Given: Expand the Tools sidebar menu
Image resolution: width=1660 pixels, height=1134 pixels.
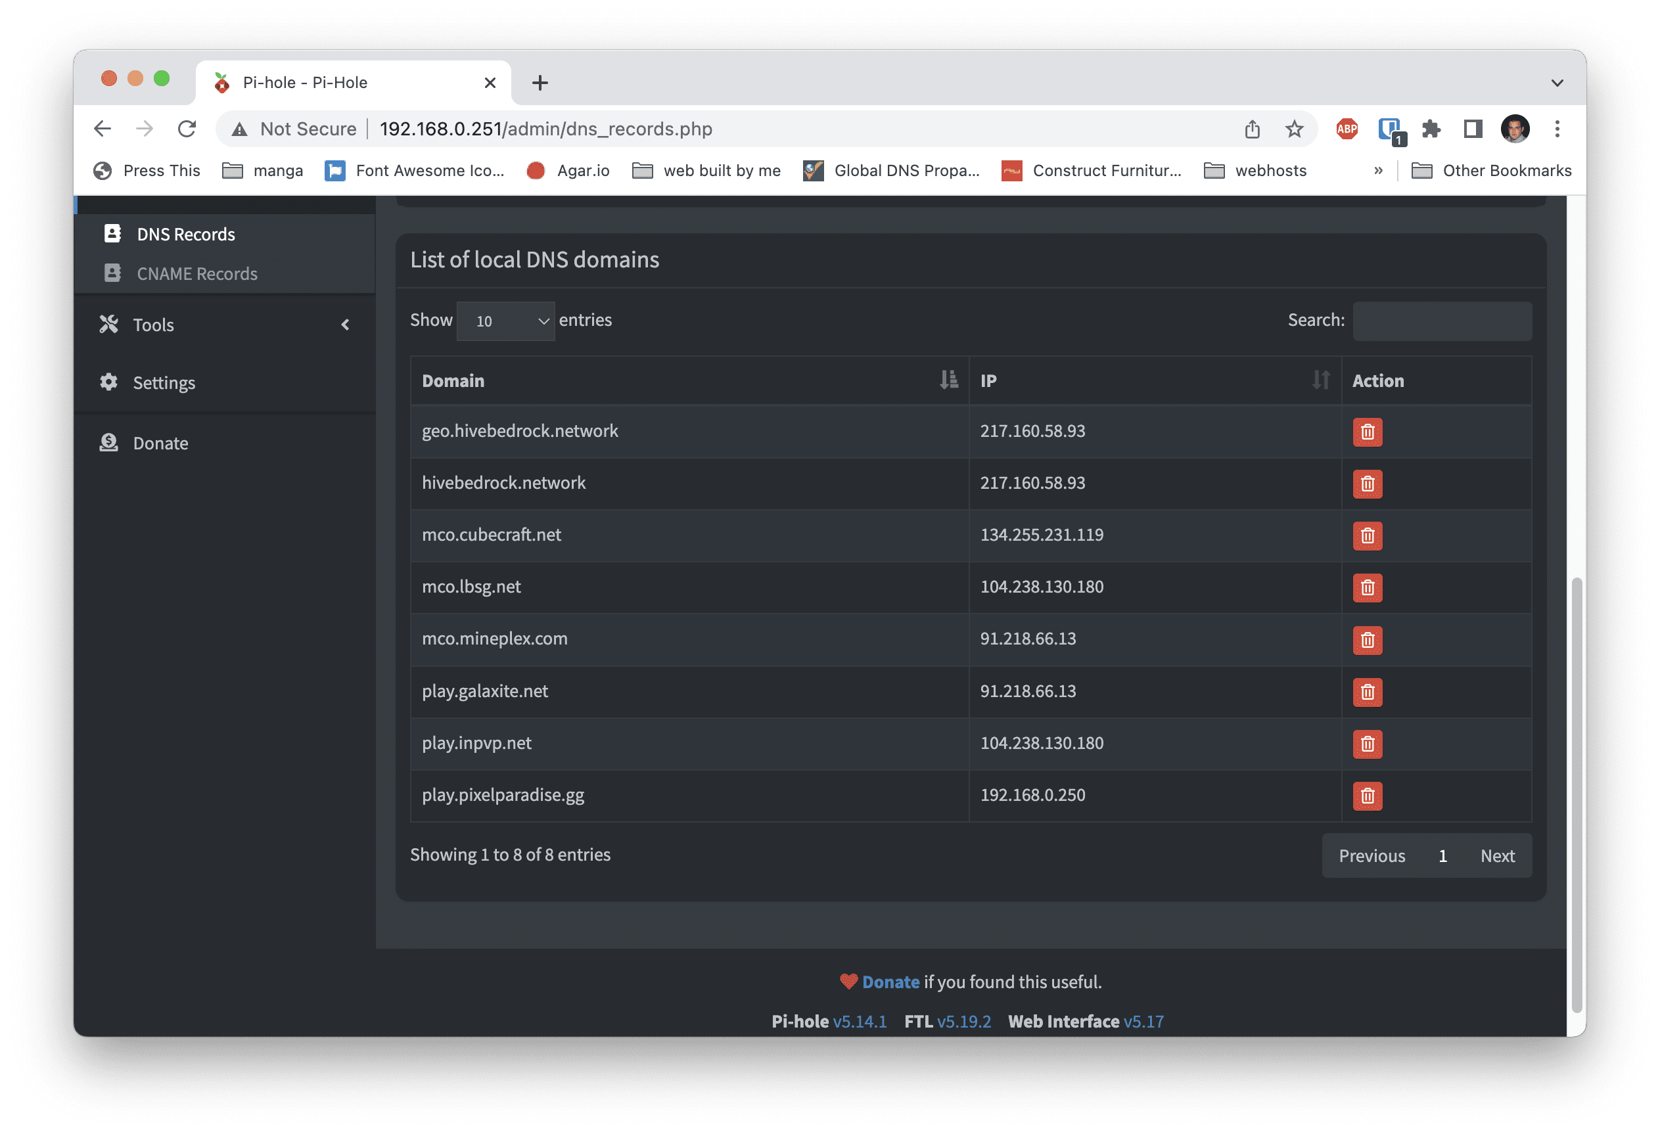Looking at the screenshot, I should click(x=225, y=325).
